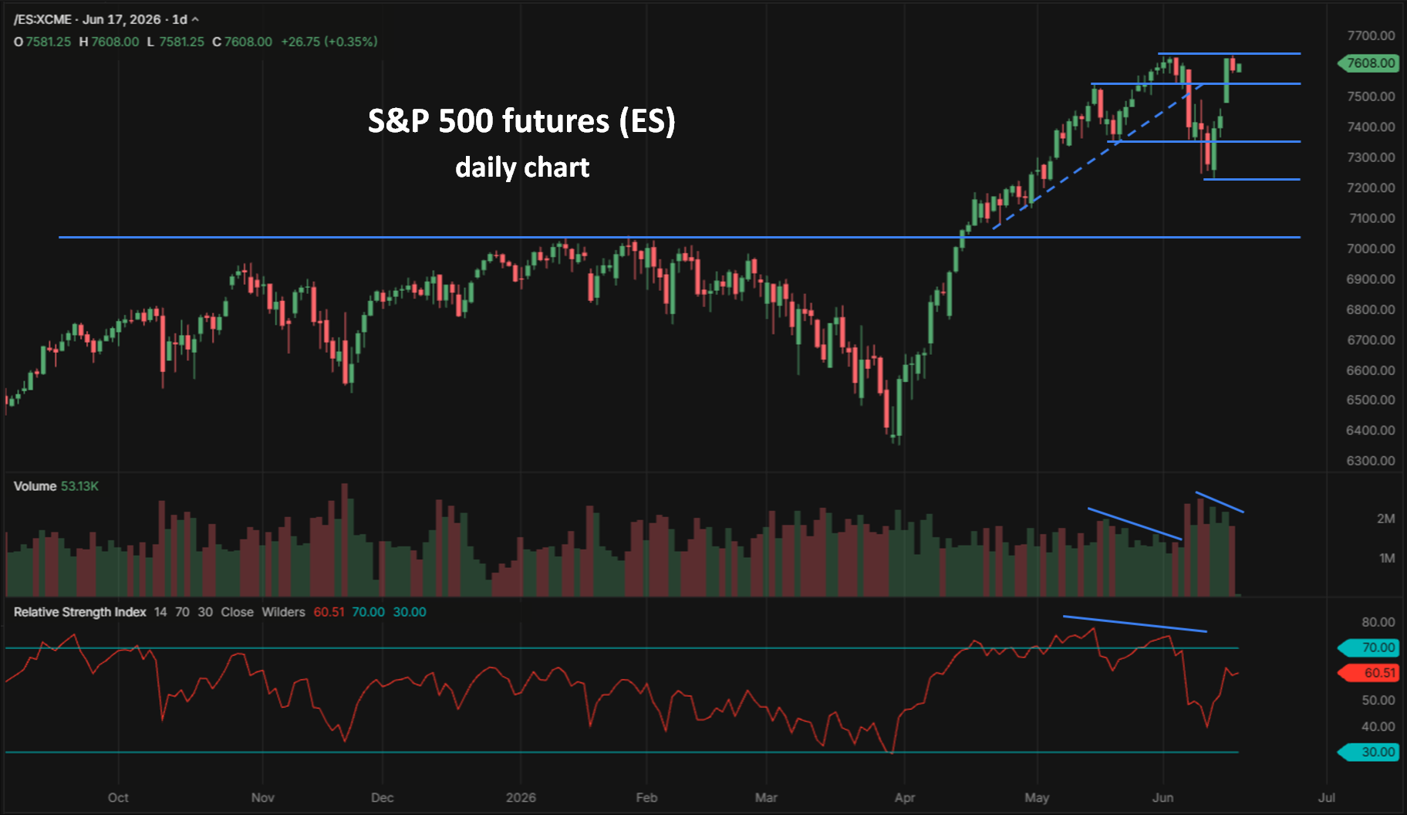This screenshot has height=815, width=1407.
Task: Click the 40.00 RSI axis label
Action: [1378, 727]
